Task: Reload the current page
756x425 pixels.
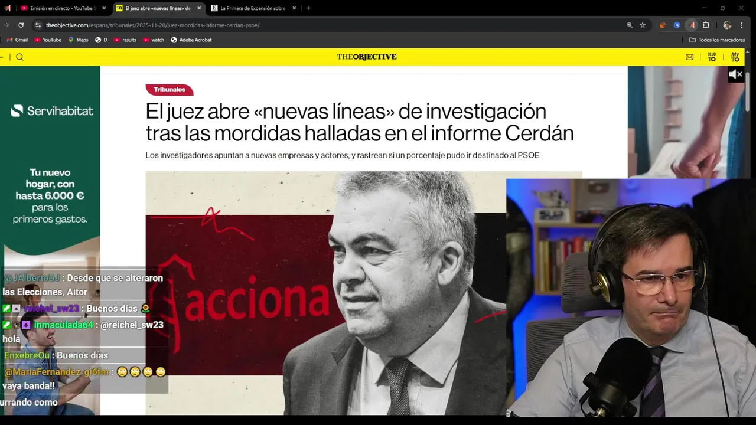Action: [21, 25]
